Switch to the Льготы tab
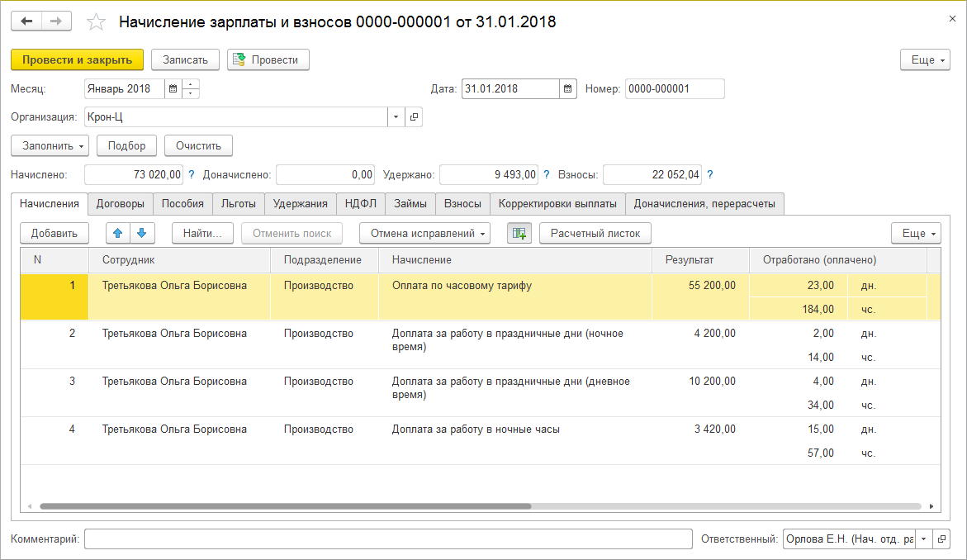 238,203
